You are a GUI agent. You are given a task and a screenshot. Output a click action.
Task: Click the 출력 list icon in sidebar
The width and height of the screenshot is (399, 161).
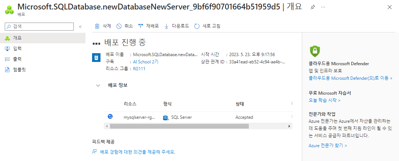[x=7, y=59]
